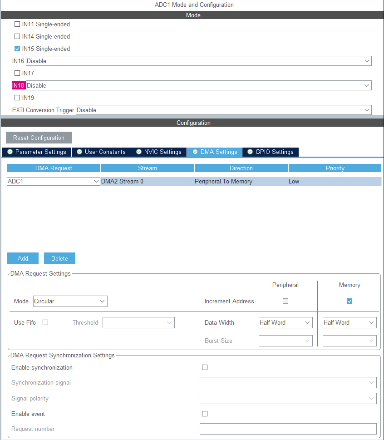Open the Circular Mode dropdown
Viewport: 384px width, 440px height.
coord(70,301)
